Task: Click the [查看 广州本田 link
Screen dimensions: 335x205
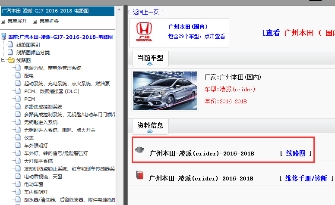Action: coord(299,33)
